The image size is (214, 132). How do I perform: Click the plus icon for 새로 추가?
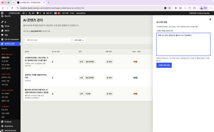point(44,13)
